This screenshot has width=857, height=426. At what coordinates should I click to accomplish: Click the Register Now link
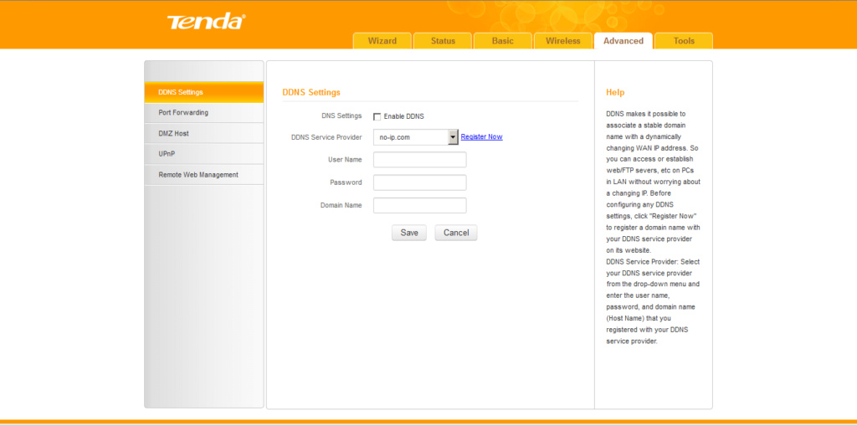pos(481,136)
